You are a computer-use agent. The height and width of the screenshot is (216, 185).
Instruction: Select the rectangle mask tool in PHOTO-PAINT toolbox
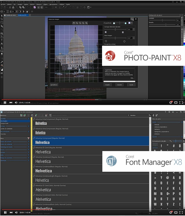(2, 22)
